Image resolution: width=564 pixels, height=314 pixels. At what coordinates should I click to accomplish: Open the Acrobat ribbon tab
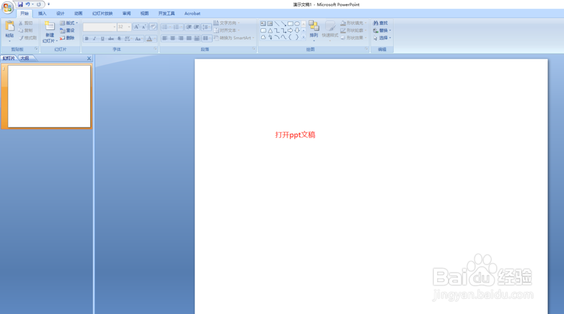click(192, 14)
